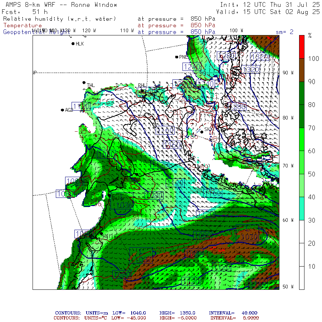322x322 pixels.
Task: Click the THL station label
Action: (91, 85)
